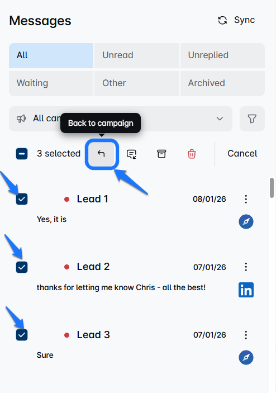Open the filter funnel icon
The height and width of the screenshot is (393, 276).
[x=252, y=119]
